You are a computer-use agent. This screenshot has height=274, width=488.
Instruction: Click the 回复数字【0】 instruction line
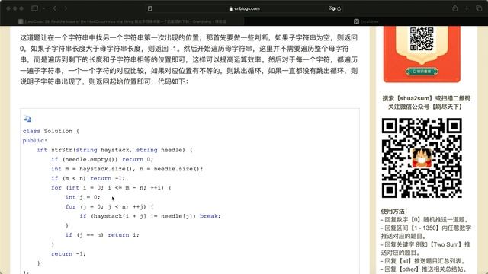[425, 220]
